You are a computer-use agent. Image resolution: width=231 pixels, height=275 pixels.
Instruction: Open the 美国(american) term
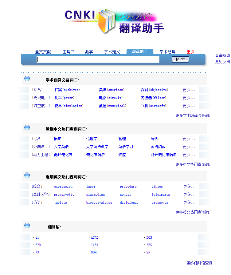pyautogui.click(x=112, y=90)
